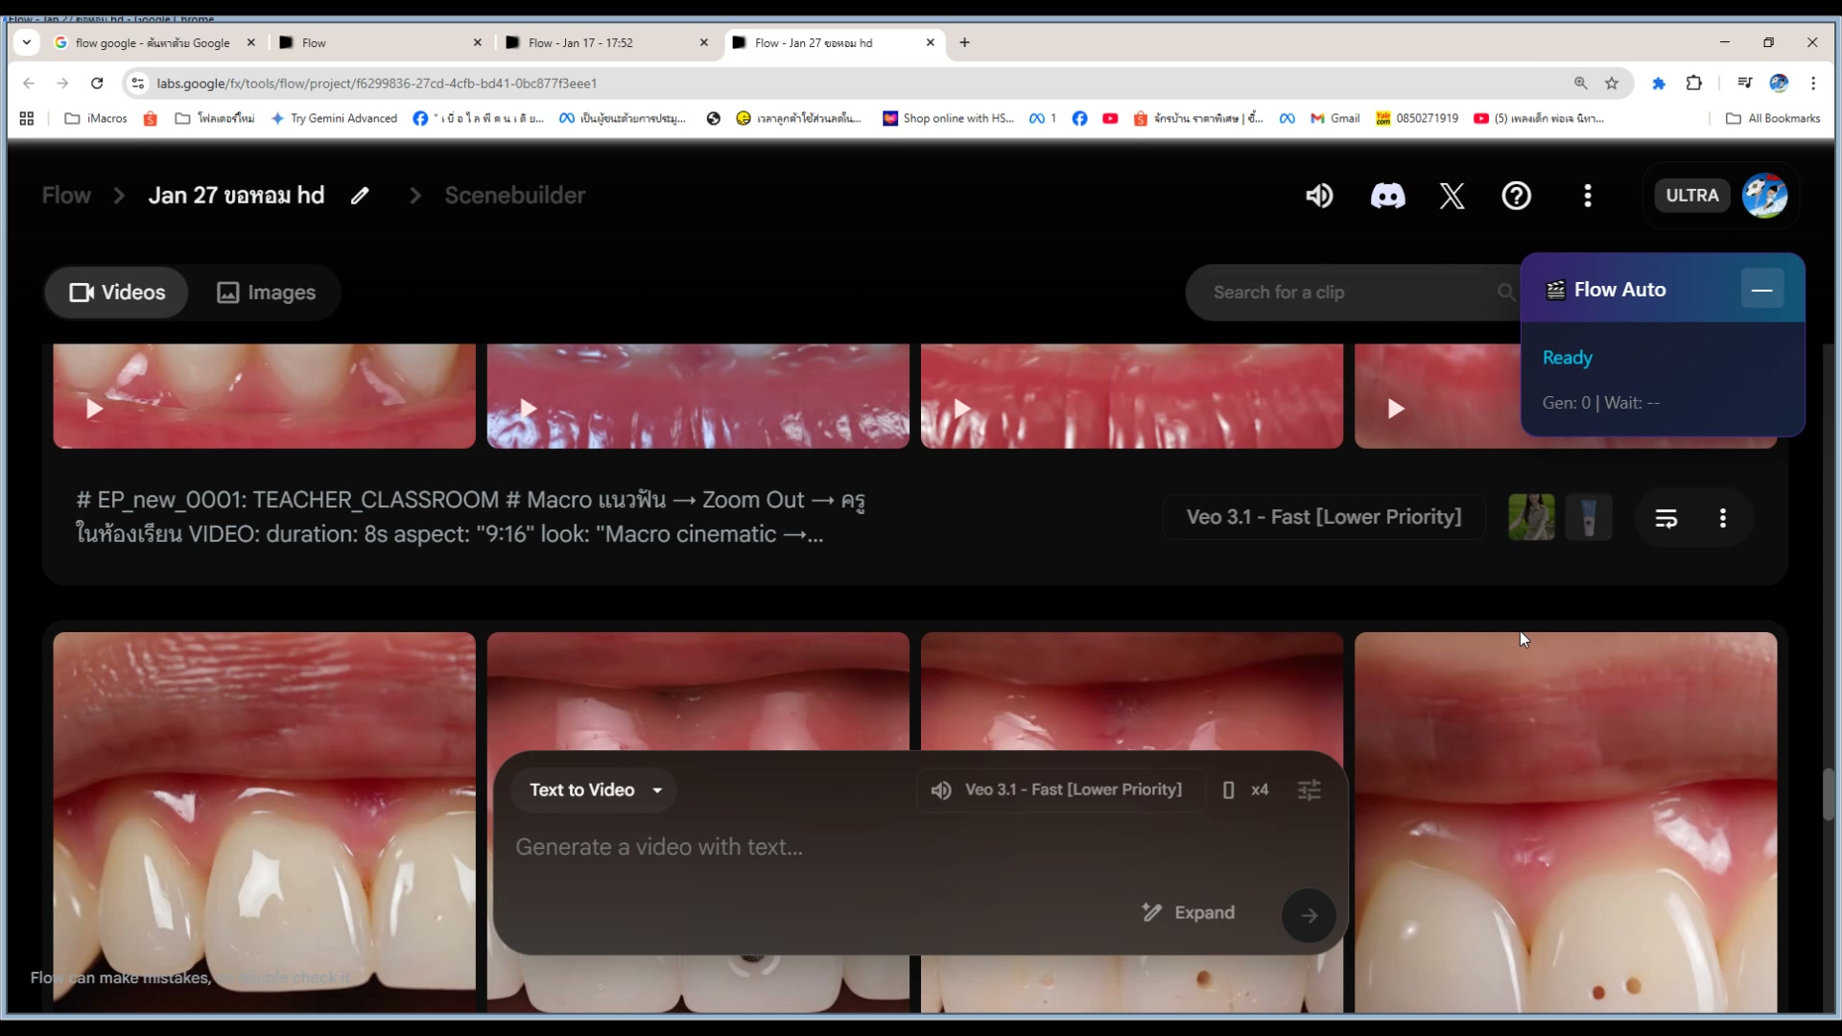Mute sound with the speaker icon in header
This screenshot has width=1842, height=1036.
1319,196
